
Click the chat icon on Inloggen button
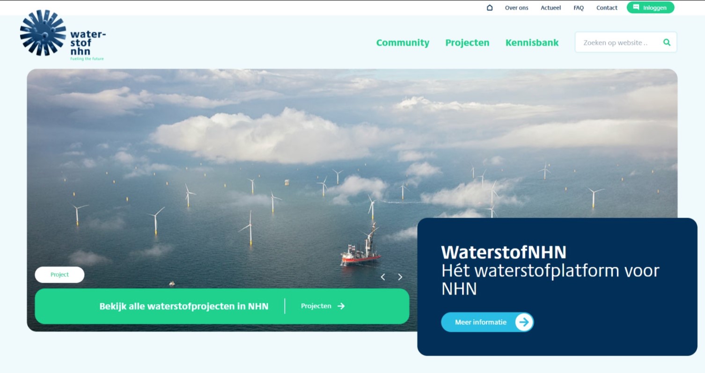coord(636,7)
